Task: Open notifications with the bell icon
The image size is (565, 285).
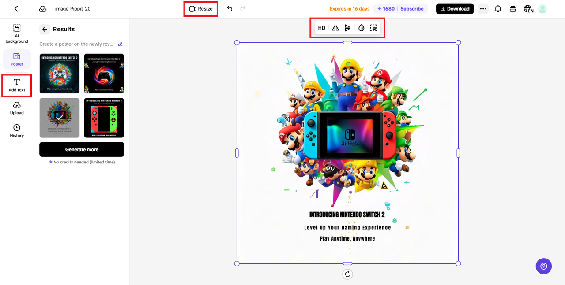Action: [x=498, y=8]
